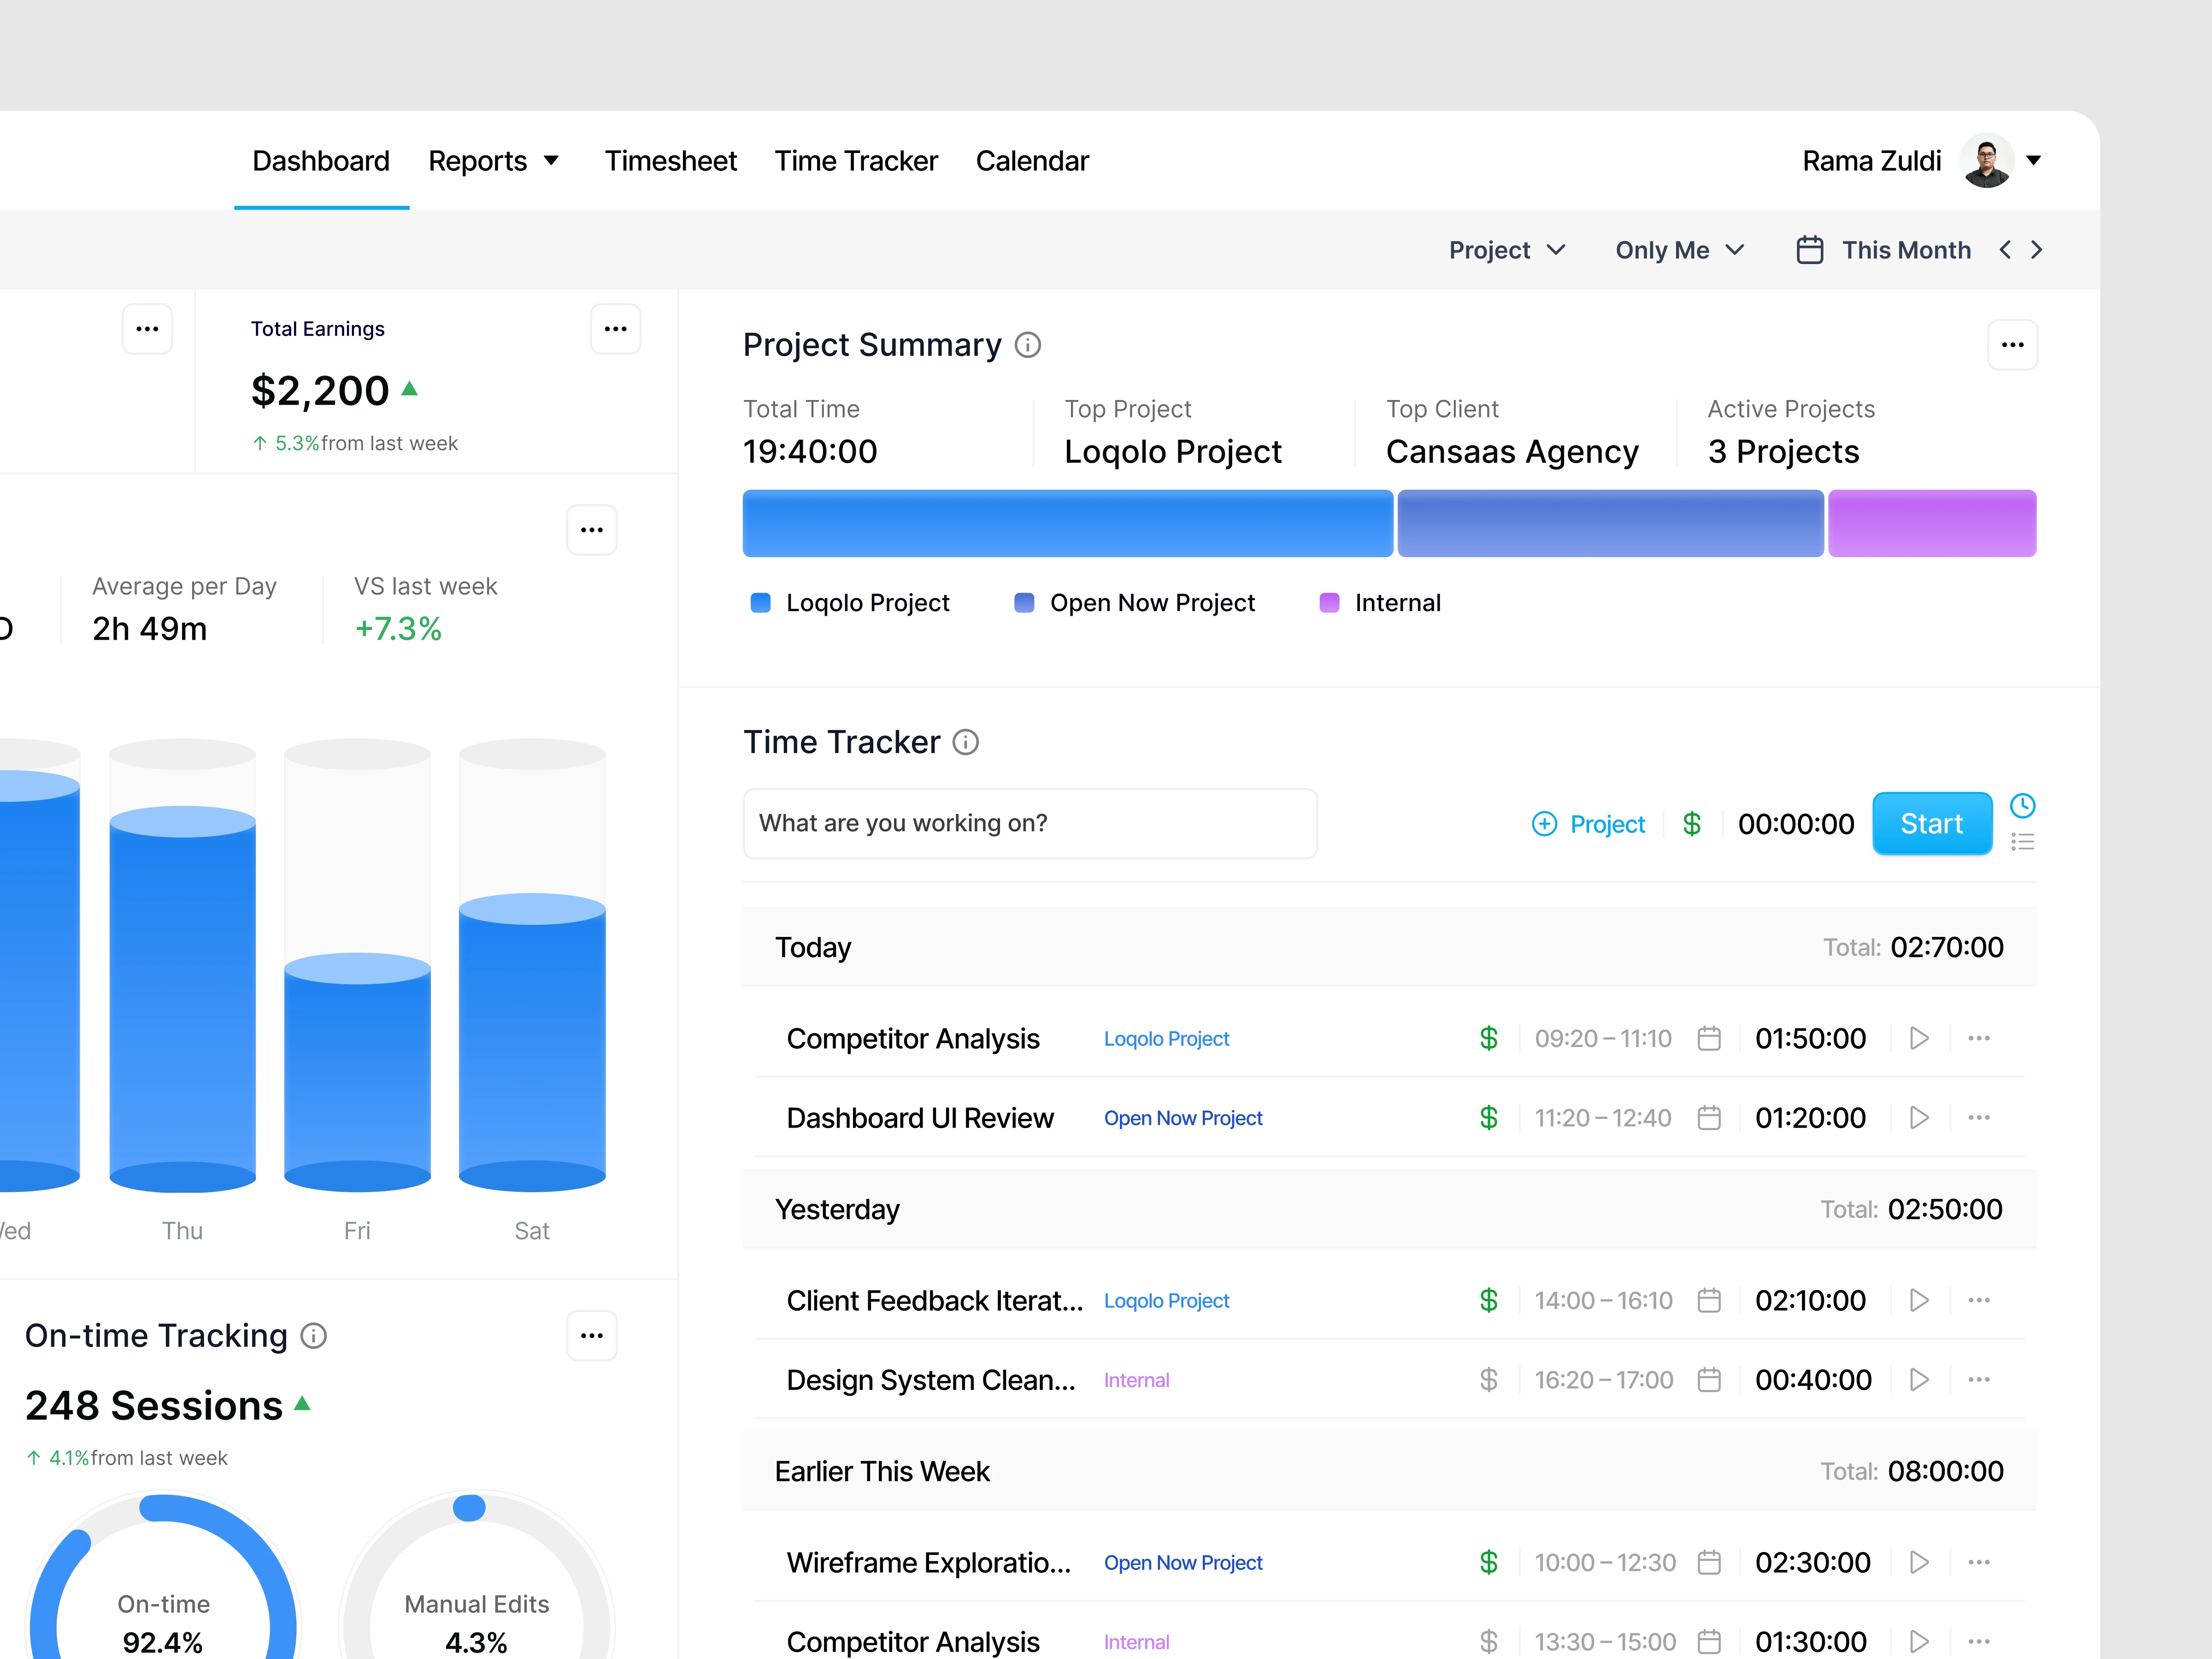Screen dimensions: 2212x1659
Task: Open Project Summary three-dot options menu
Action: (x=2012, y=345)
